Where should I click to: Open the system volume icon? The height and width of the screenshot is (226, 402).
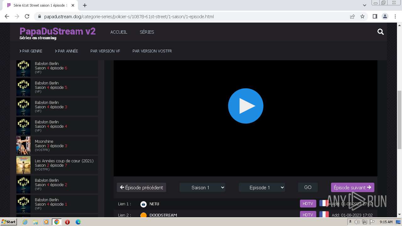tap(357, 222)
